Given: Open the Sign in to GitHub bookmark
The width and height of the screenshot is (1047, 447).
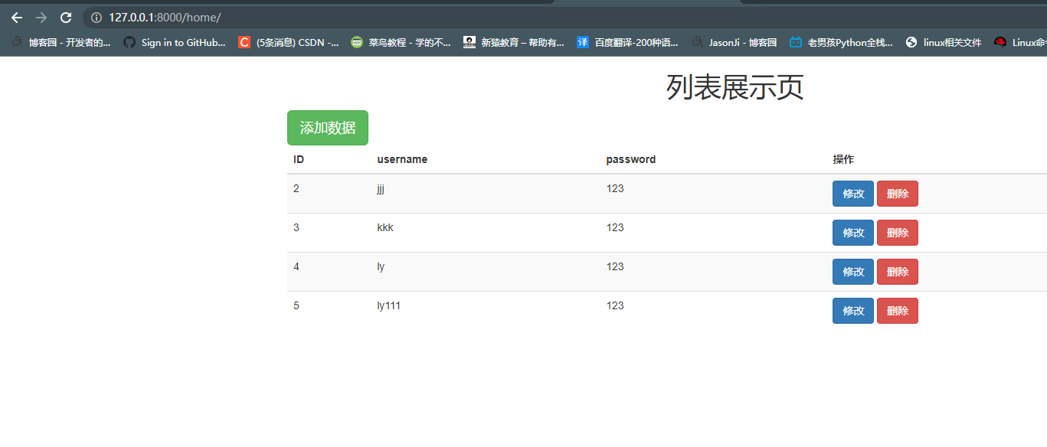Looking at the screenshot, I should click(x=175, y=43).
